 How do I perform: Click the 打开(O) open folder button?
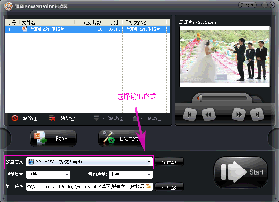point(169,187)
